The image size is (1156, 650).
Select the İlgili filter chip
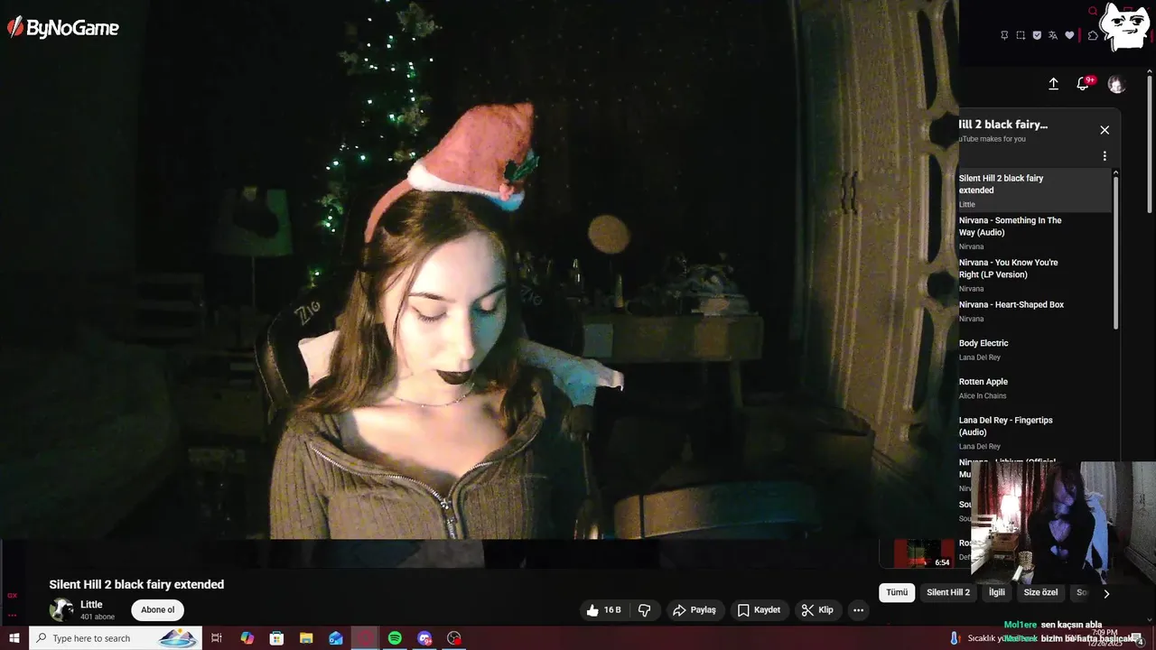click(997, 593)
